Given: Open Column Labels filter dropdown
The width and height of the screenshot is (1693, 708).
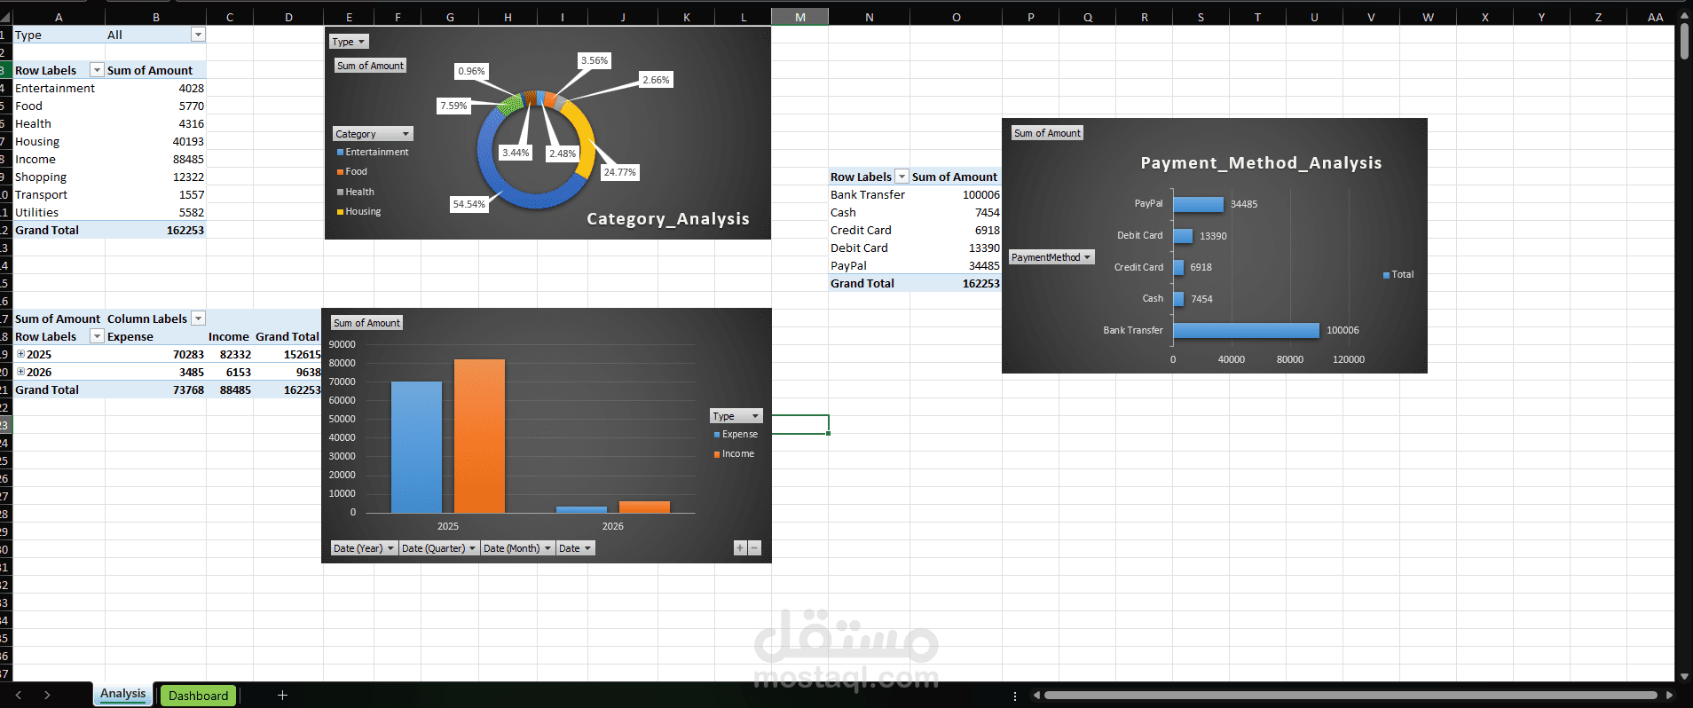Looking at the screenshot, I should [198, 319].
